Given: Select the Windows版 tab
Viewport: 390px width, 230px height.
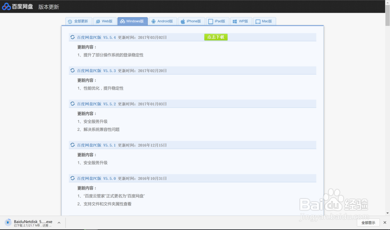Looking at the screenshot, I should 132,21.
